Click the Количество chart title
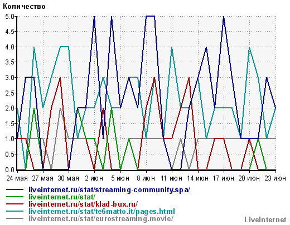 click(x=24, y=7)
